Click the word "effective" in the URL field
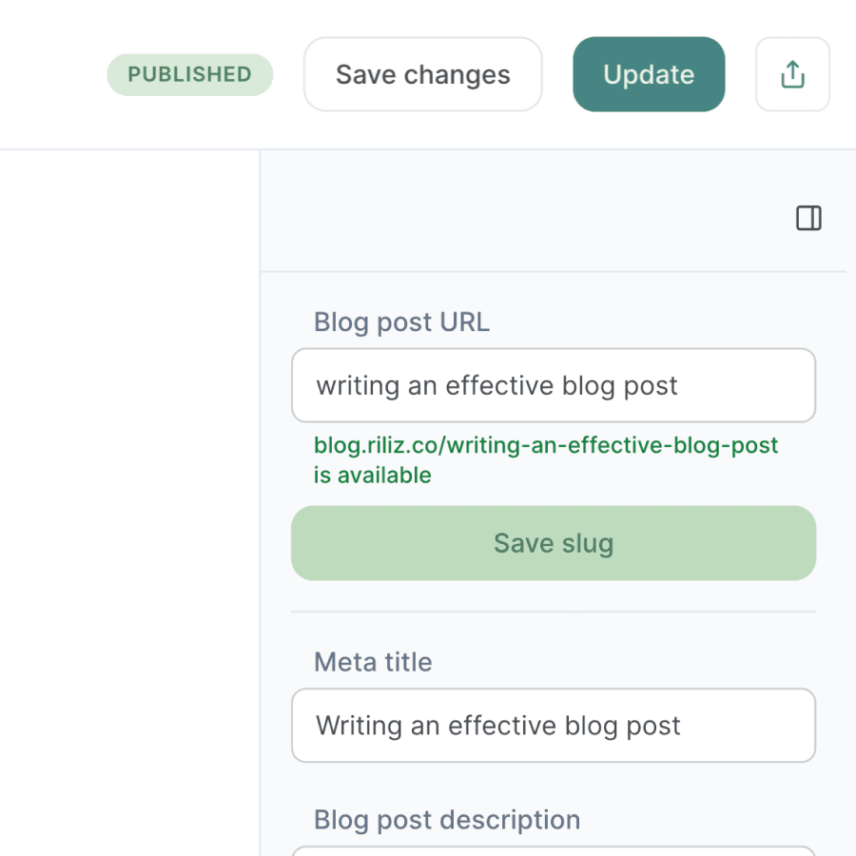 click(499, 386)
